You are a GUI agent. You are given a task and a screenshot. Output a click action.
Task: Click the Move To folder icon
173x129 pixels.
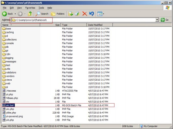coord(71,14)
